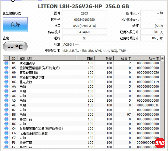Click the 临界值 column header
The image size is (168, 151).
122,58
